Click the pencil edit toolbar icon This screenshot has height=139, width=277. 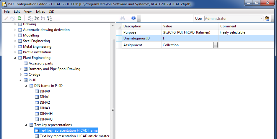point(6,18)
